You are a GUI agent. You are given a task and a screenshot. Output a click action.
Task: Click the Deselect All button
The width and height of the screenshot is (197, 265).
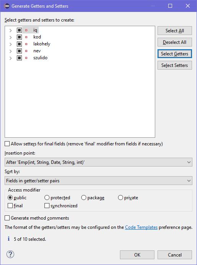pyautogui.click(x=175, y=42)
